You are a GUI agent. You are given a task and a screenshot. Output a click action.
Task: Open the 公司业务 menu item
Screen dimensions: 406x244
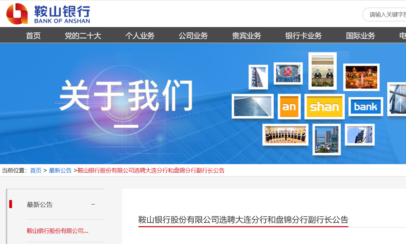coord(193,36)
